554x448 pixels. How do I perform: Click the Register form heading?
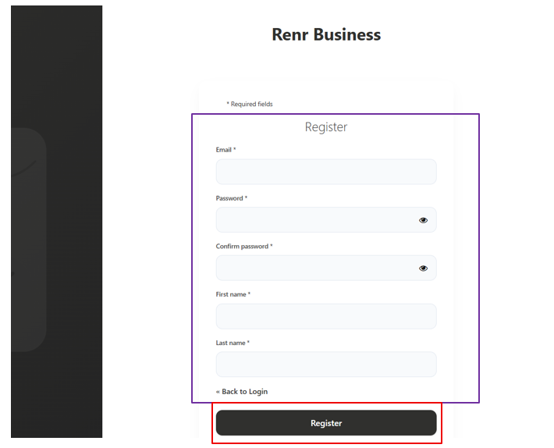(x=326, y=127)
